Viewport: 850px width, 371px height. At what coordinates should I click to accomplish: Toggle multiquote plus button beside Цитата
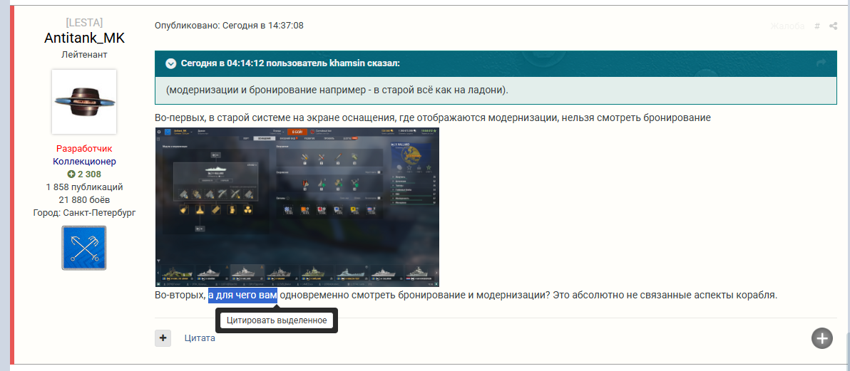(163, 338)
